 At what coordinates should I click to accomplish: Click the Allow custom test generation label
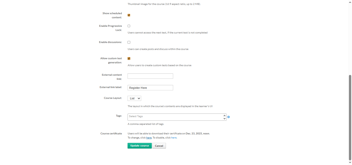[111, 60]
